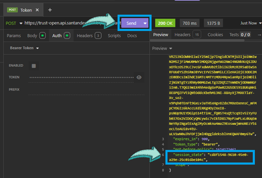Click the expires_in line in response

[191, 139]
